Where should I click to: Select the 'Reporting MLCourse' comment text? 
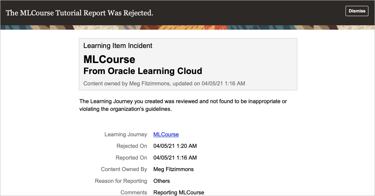(x=179, y=192)
